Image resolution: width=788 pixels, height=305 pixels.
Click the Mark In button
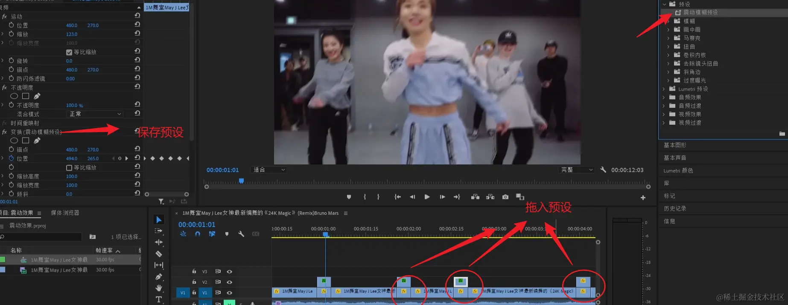tap(365, 197)
